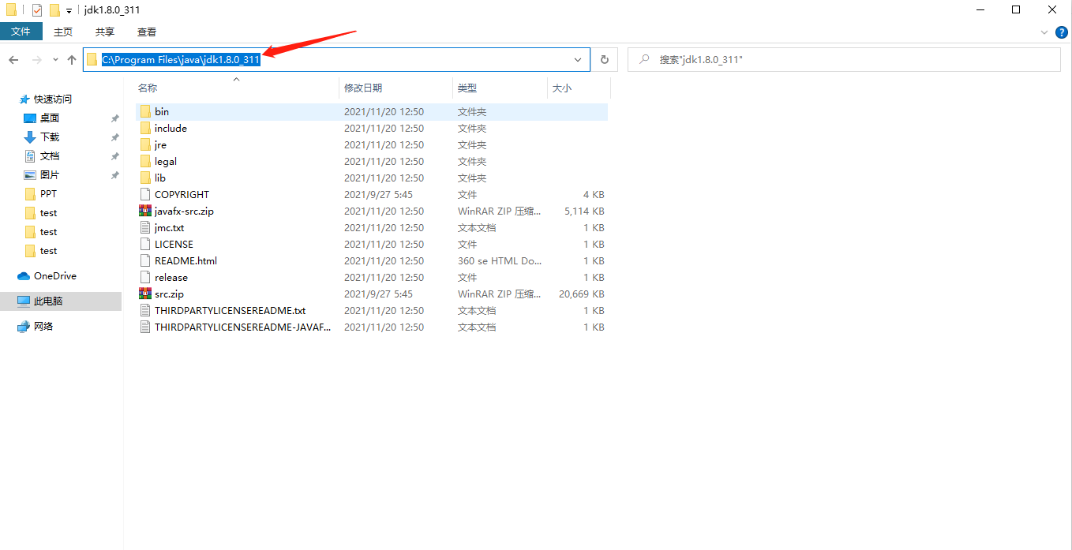Sort by the 修改日期 column header
The image size is (1072, 550).
pos(396,88)
